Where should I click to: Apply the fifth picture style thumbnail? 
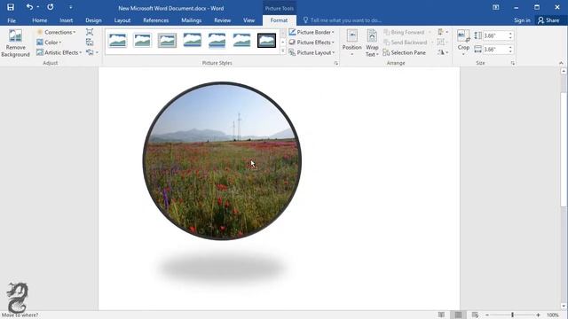tap(217, 41)
